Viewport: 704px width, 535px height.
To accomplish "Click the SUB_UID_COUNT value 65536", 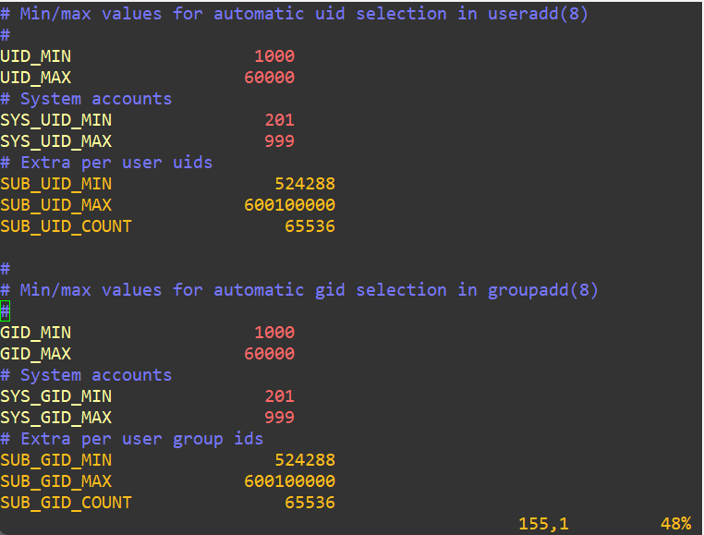I will pos(310,226).
